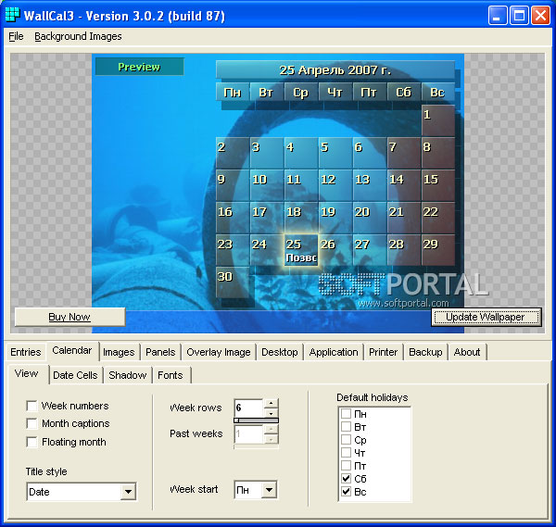The height and width of the screenshot is (527, 556).
Task: Click day 30 in preview calendar
Action: point(233,282)
